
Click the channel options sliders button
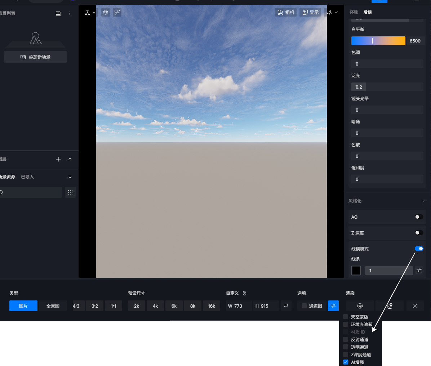pyautogui.click(x=333, y=306)
